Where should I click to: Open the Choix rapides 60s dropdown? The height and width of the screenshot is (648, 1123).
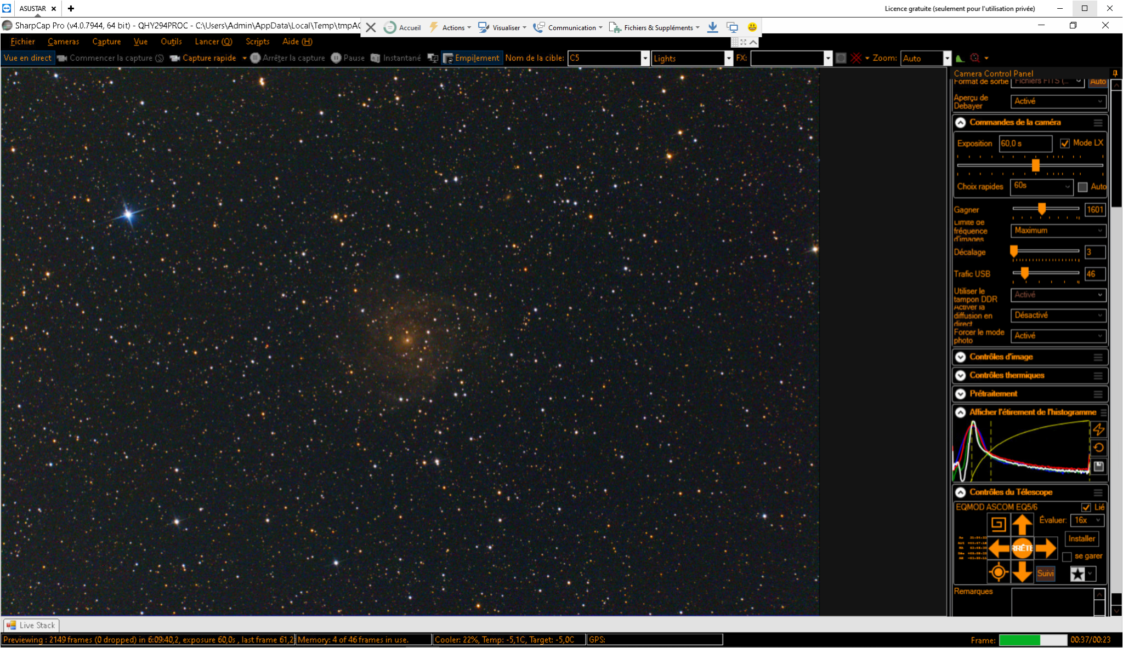click(1042, 186)
